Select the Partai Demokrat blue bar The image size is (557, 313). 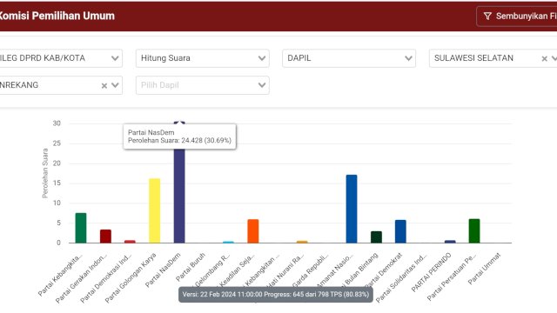click(x=400, y=231)
